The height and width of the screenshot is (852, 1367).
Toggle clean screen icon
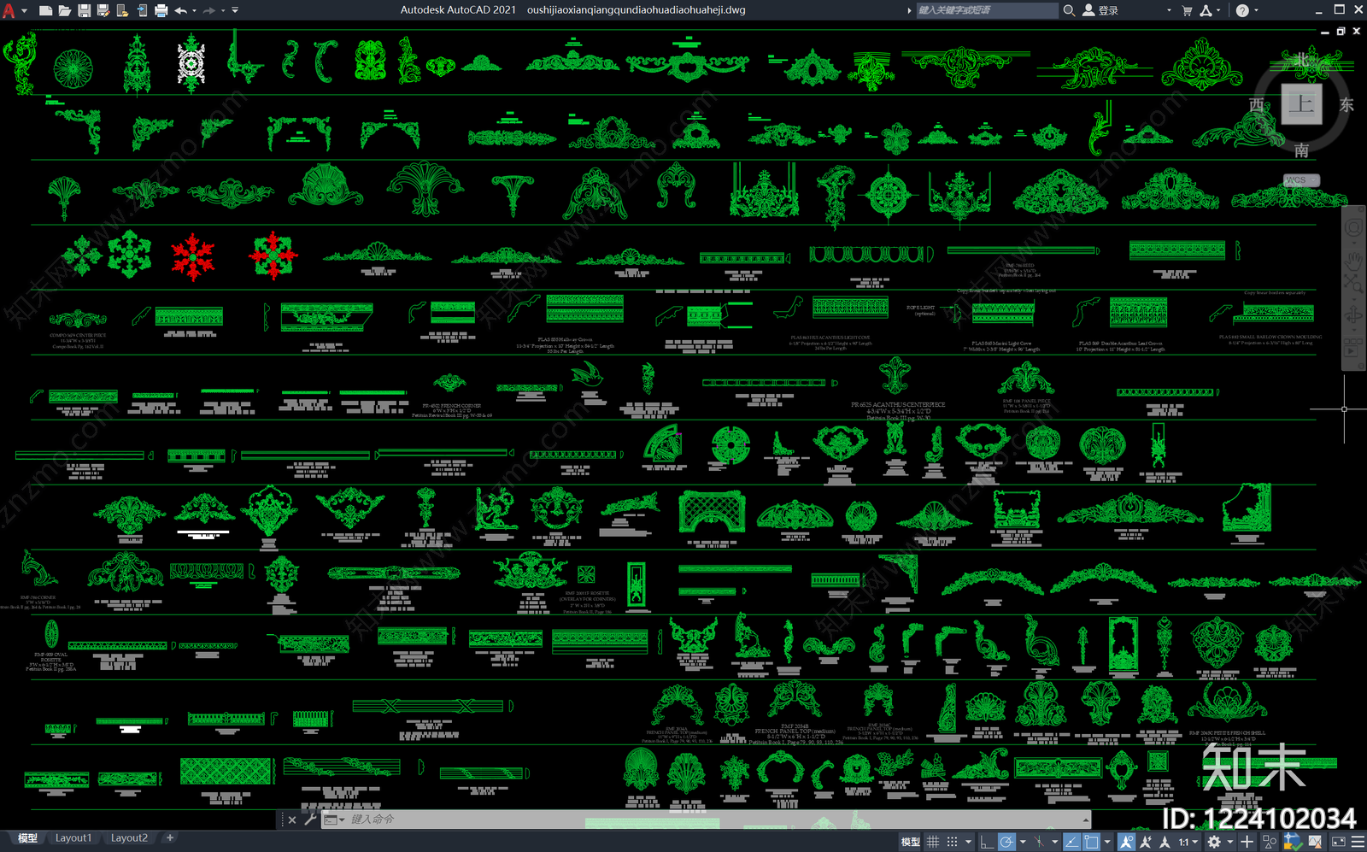[x=1338, y=842]
